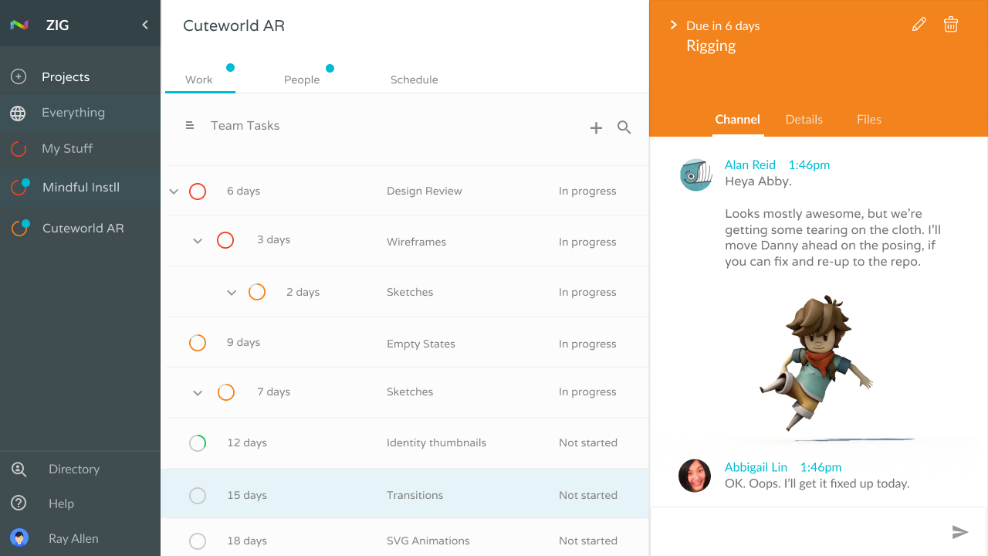Add a new team task with plus icon

[596, 128]
